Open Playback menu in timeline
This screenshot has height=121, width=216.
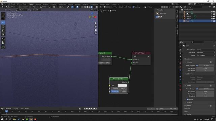tap(9, 109)
